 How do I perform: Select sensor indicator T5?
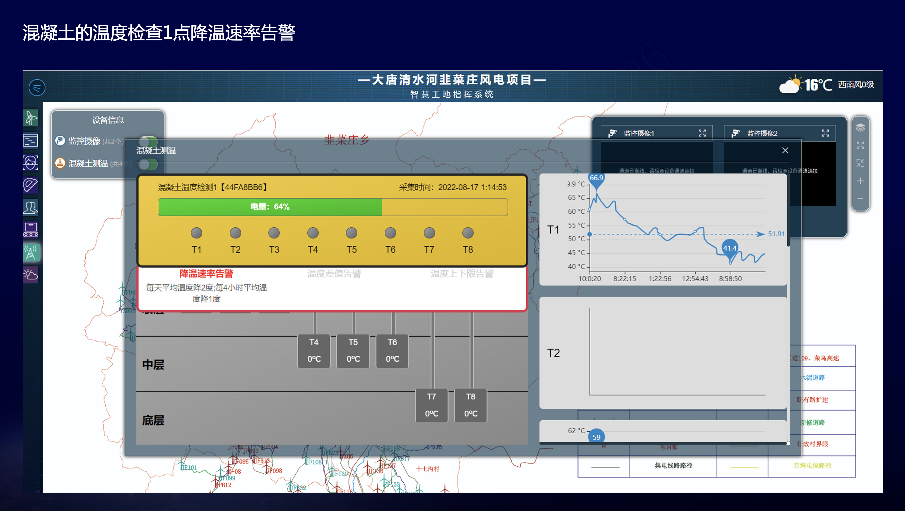pos(351,233)
